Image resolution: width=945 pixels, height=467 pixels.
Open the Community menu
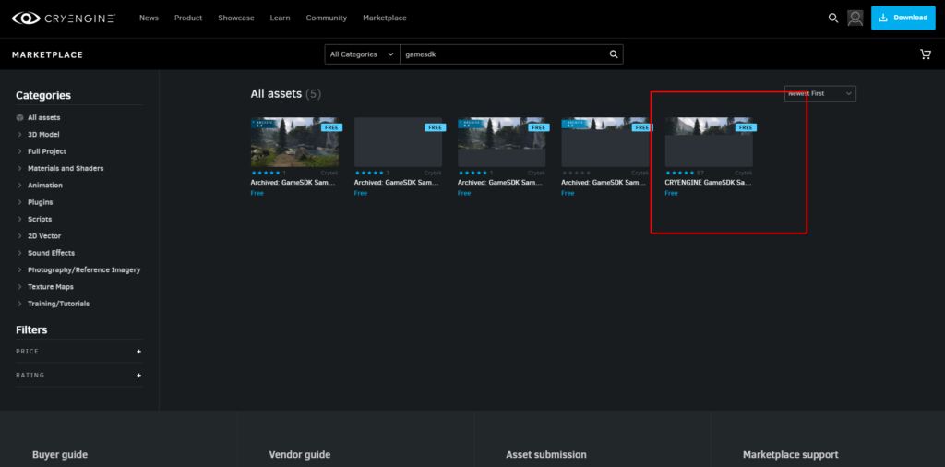coord(326,18)
